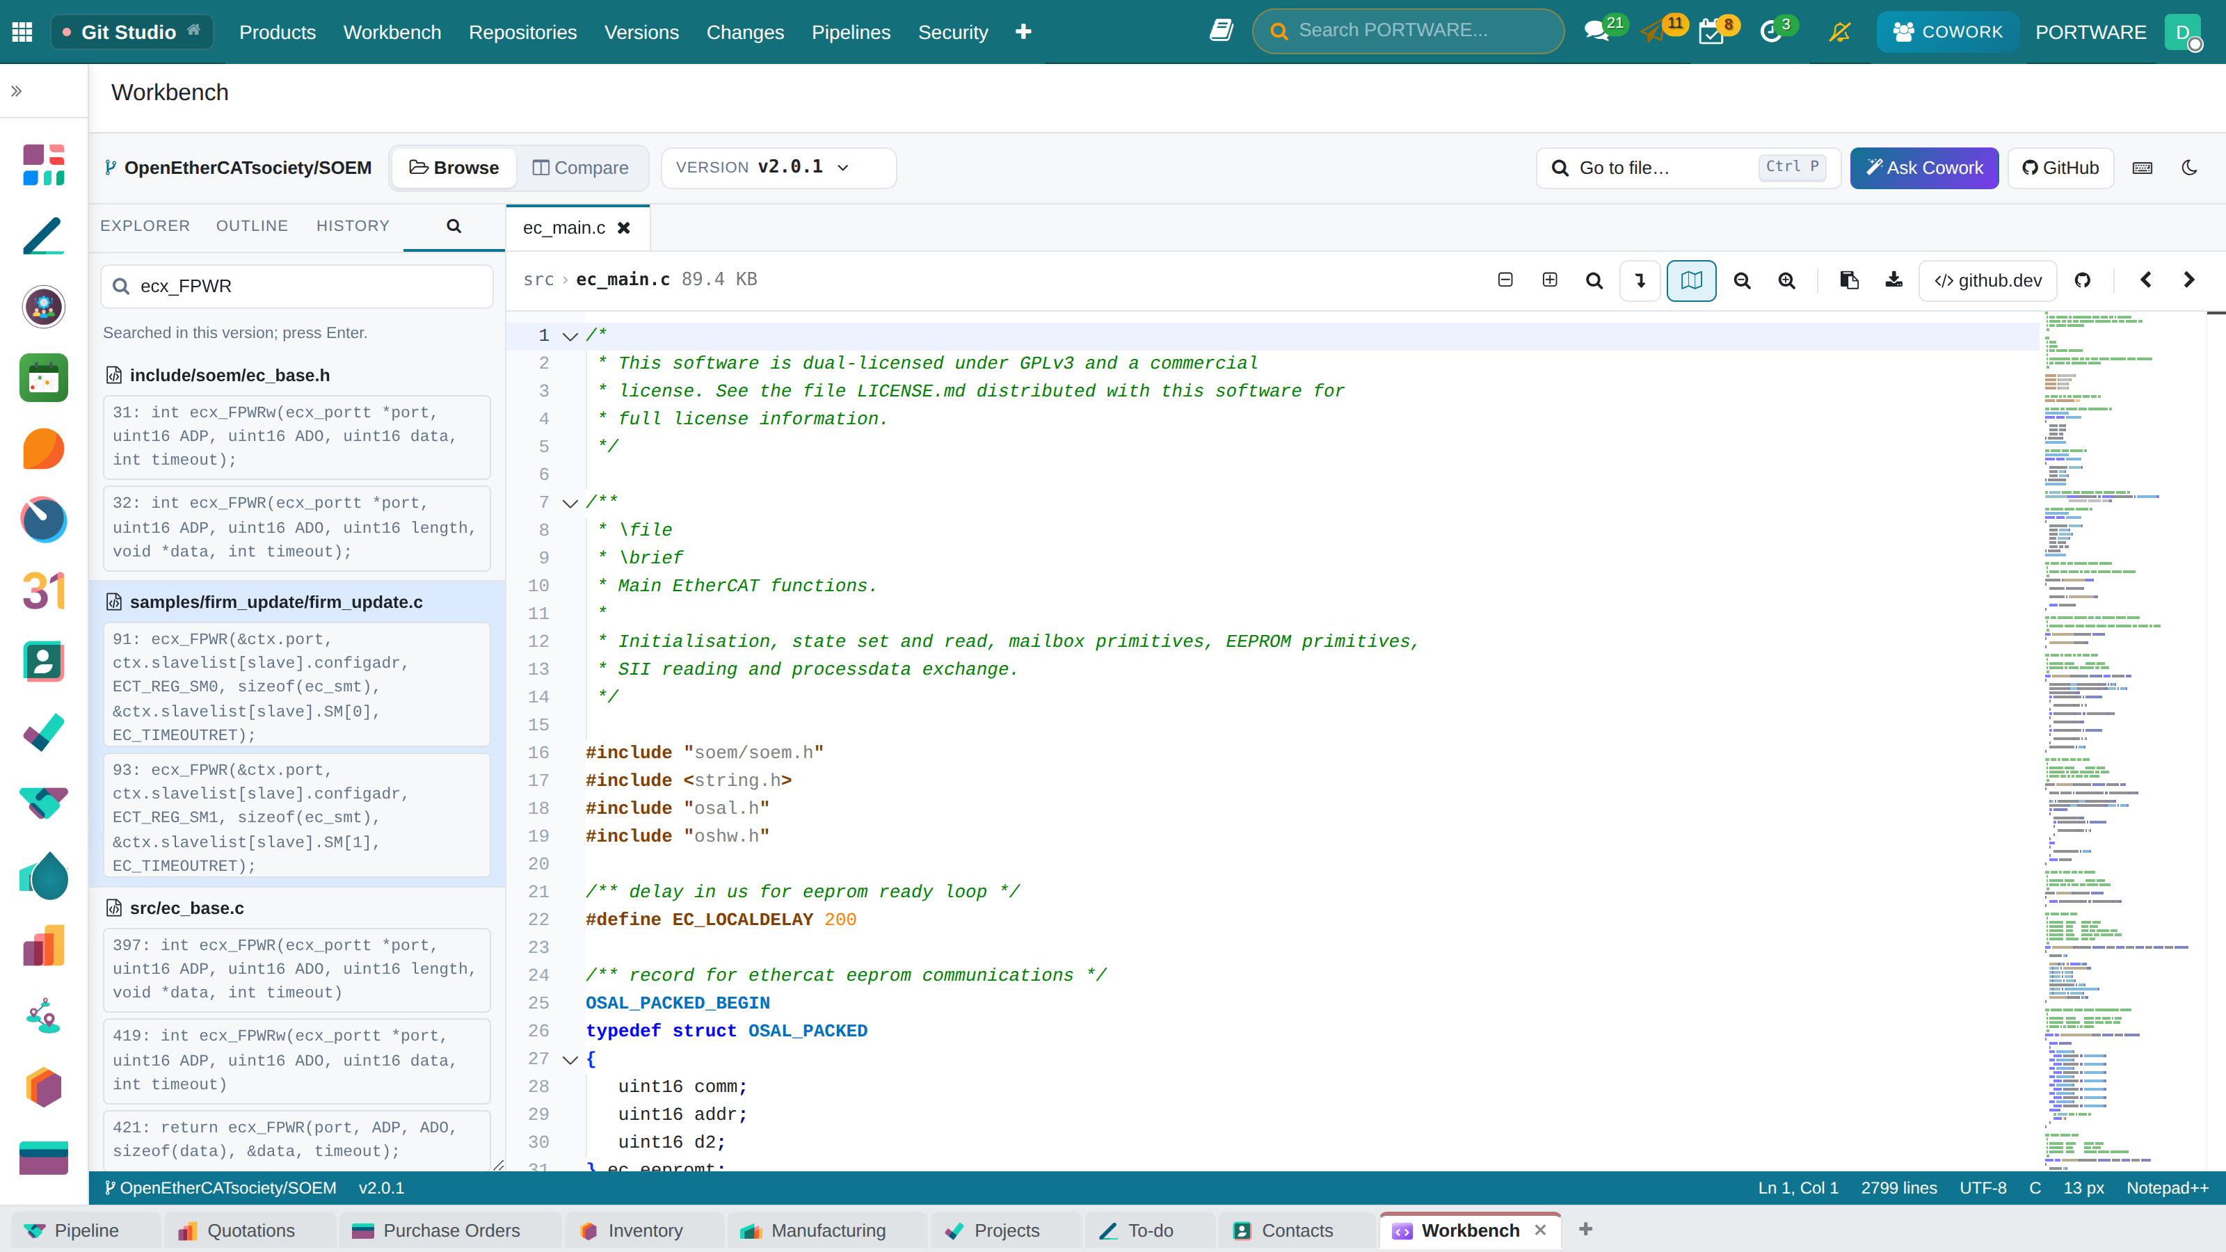Collapse the comment fold at line 1
The image size is (2226, 1252).
(570, 336)
